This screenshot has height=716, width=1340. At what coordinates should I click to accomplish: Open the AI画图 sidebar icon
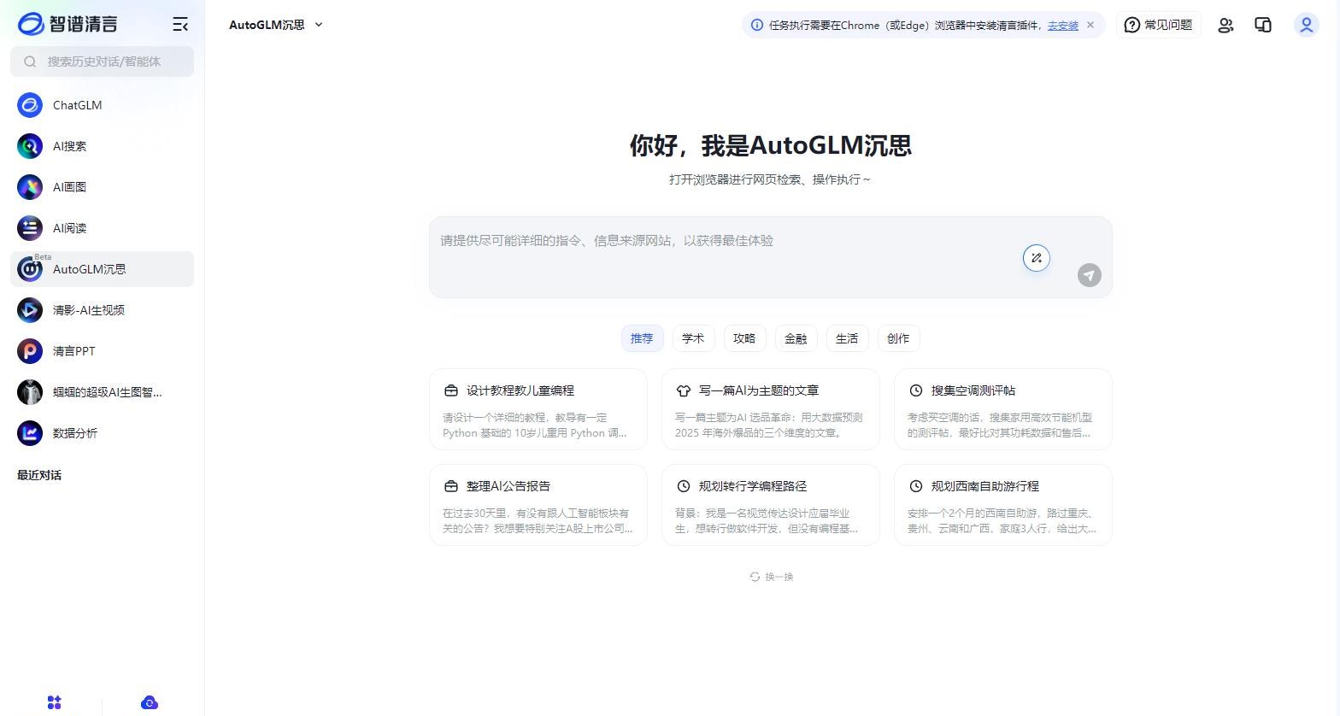point(30,187)
